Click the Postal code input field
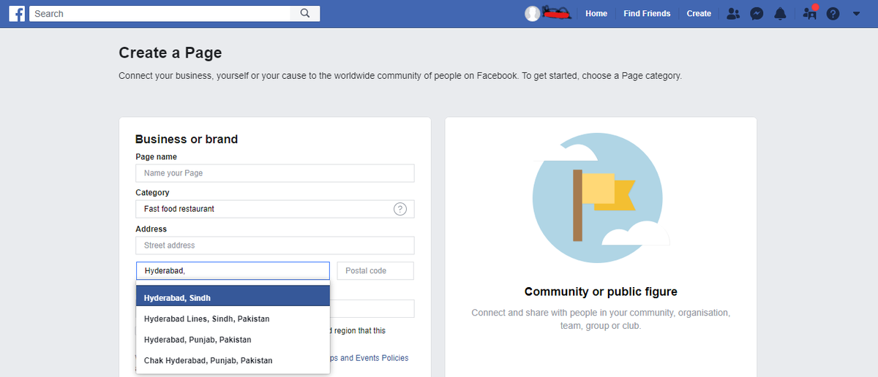878x377 pixels. 375,270
